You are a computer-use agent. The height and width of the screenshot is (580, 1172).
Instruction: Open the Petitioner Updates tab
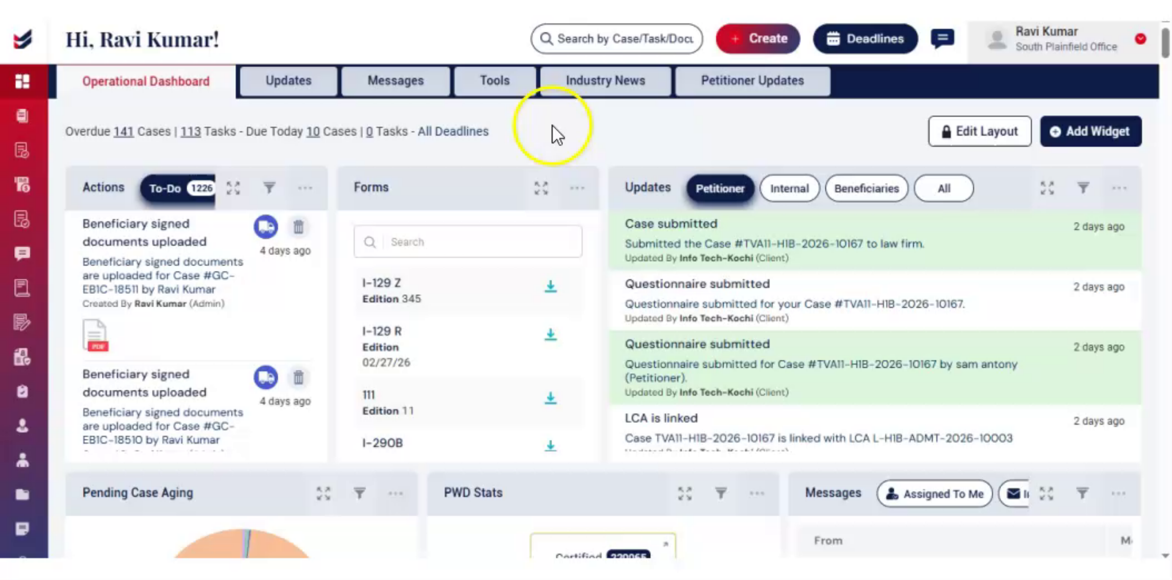coord(753,81)
